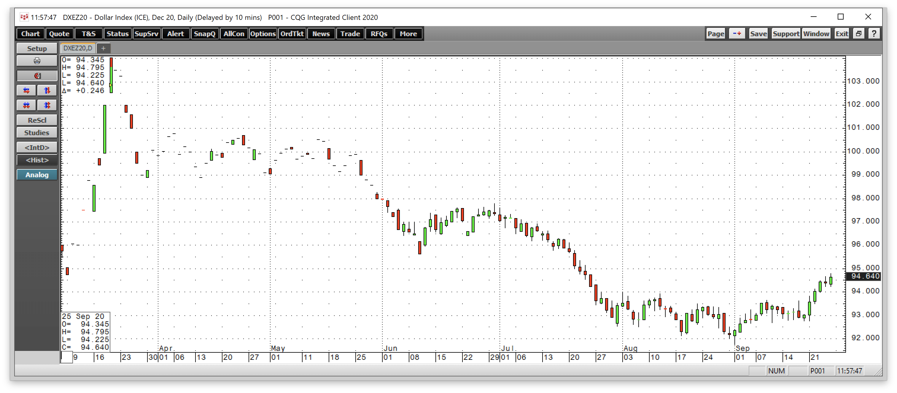Click the Jun month label on time axis
Viewport: 897px width, 393px height.
390,348
